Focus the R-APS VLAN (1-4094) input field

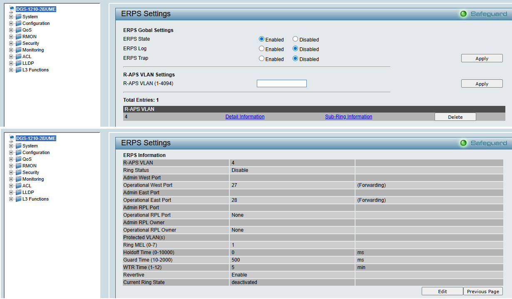(x=282, y=83)
